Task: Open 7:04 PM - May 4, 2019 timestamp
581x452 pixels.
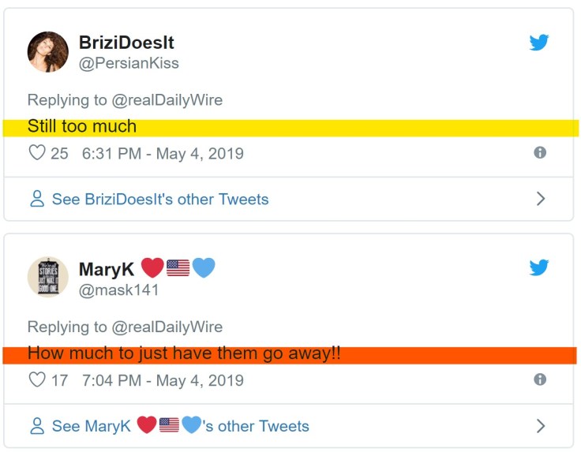Action: 163,379
